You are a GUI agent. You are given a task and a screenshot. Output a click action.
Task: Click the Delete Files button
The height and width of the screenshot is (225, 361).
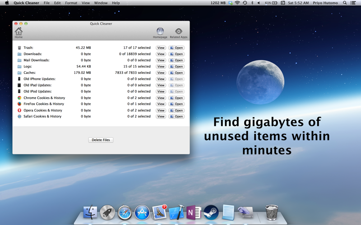pyautogui.click(x=101, y=140)
